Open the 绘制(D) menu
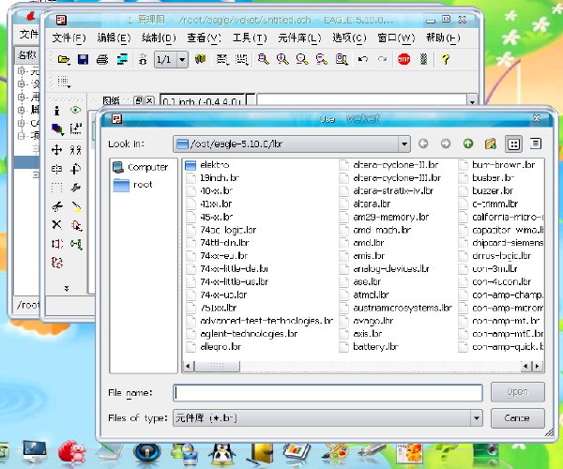Viewport: 563px width, 469px height. pyautogui.click(x=159, y=38)
